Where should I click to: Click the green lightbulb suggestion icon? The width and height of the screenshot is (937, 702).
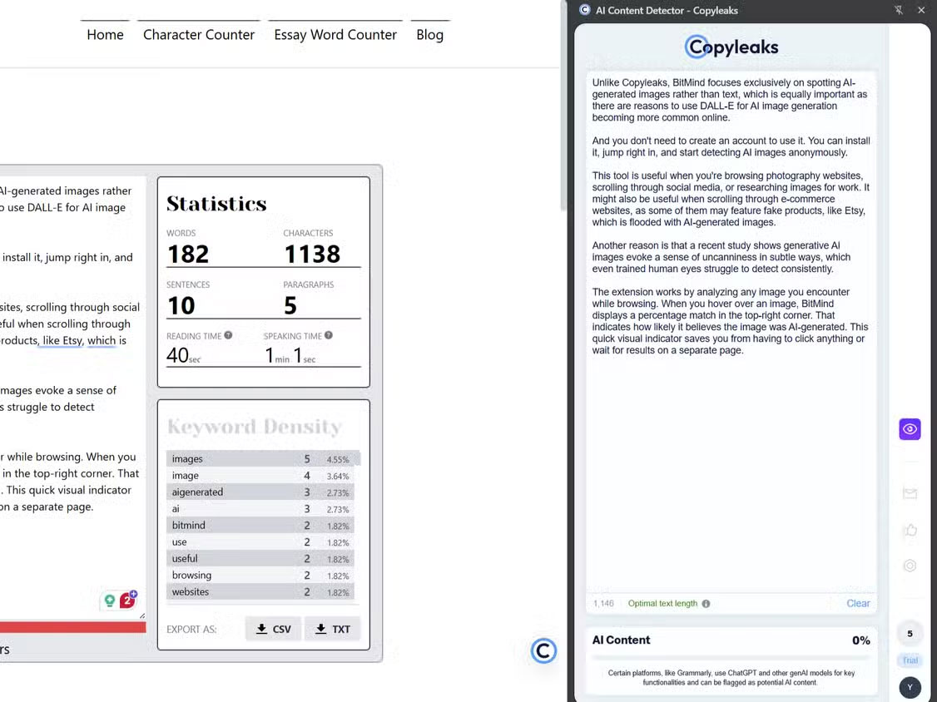[x=109, y=601]
